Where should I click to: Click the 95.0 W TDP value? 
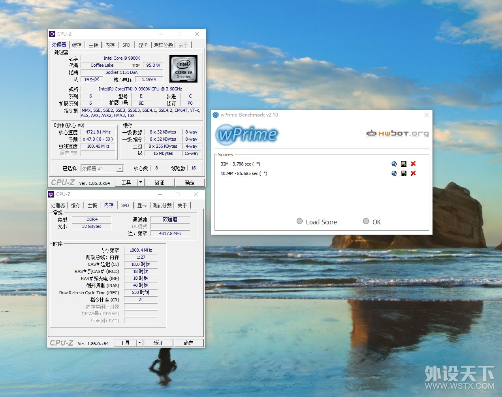coord(153,65)
